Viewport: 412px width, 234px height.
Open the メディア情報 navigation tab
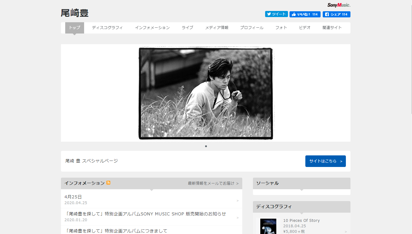[217, 28]
